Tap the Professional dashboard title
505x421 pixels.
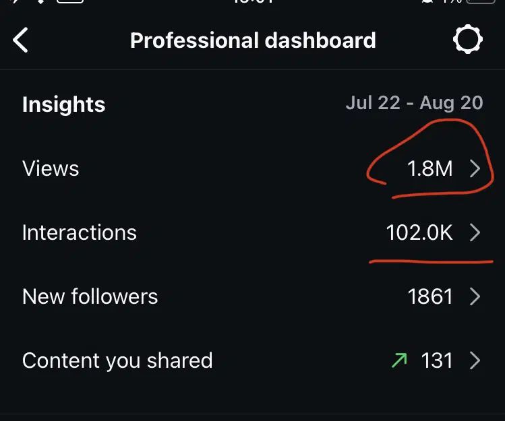pyautogui.click(x=253, y=40)
